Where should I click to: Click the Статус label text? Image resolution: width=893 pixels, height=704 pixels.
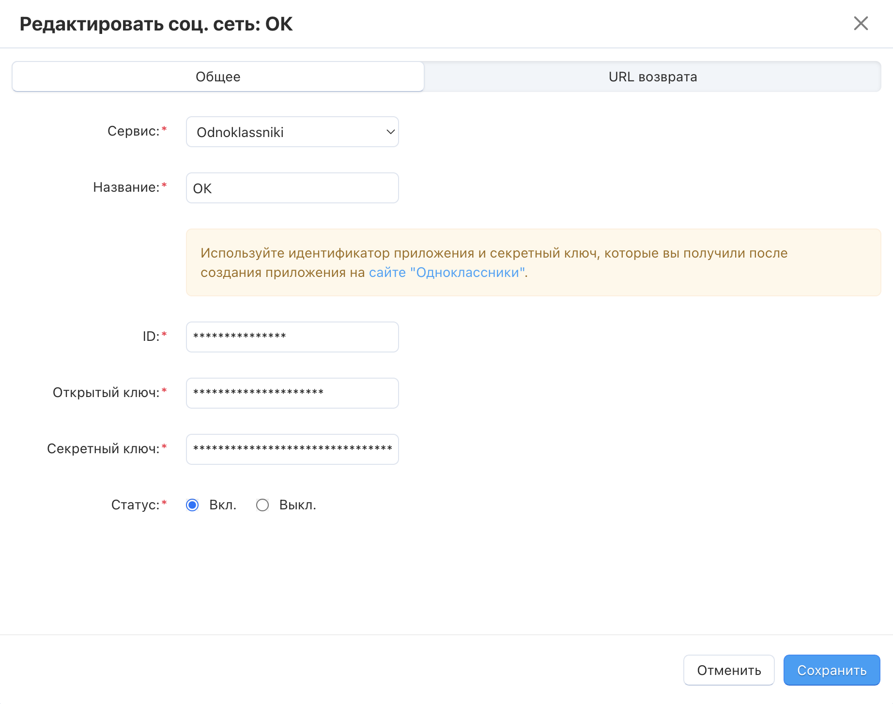point(135,505)
